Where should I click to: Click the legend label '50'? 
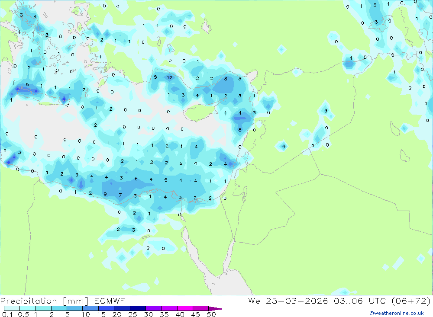click(x=211, y=314)
